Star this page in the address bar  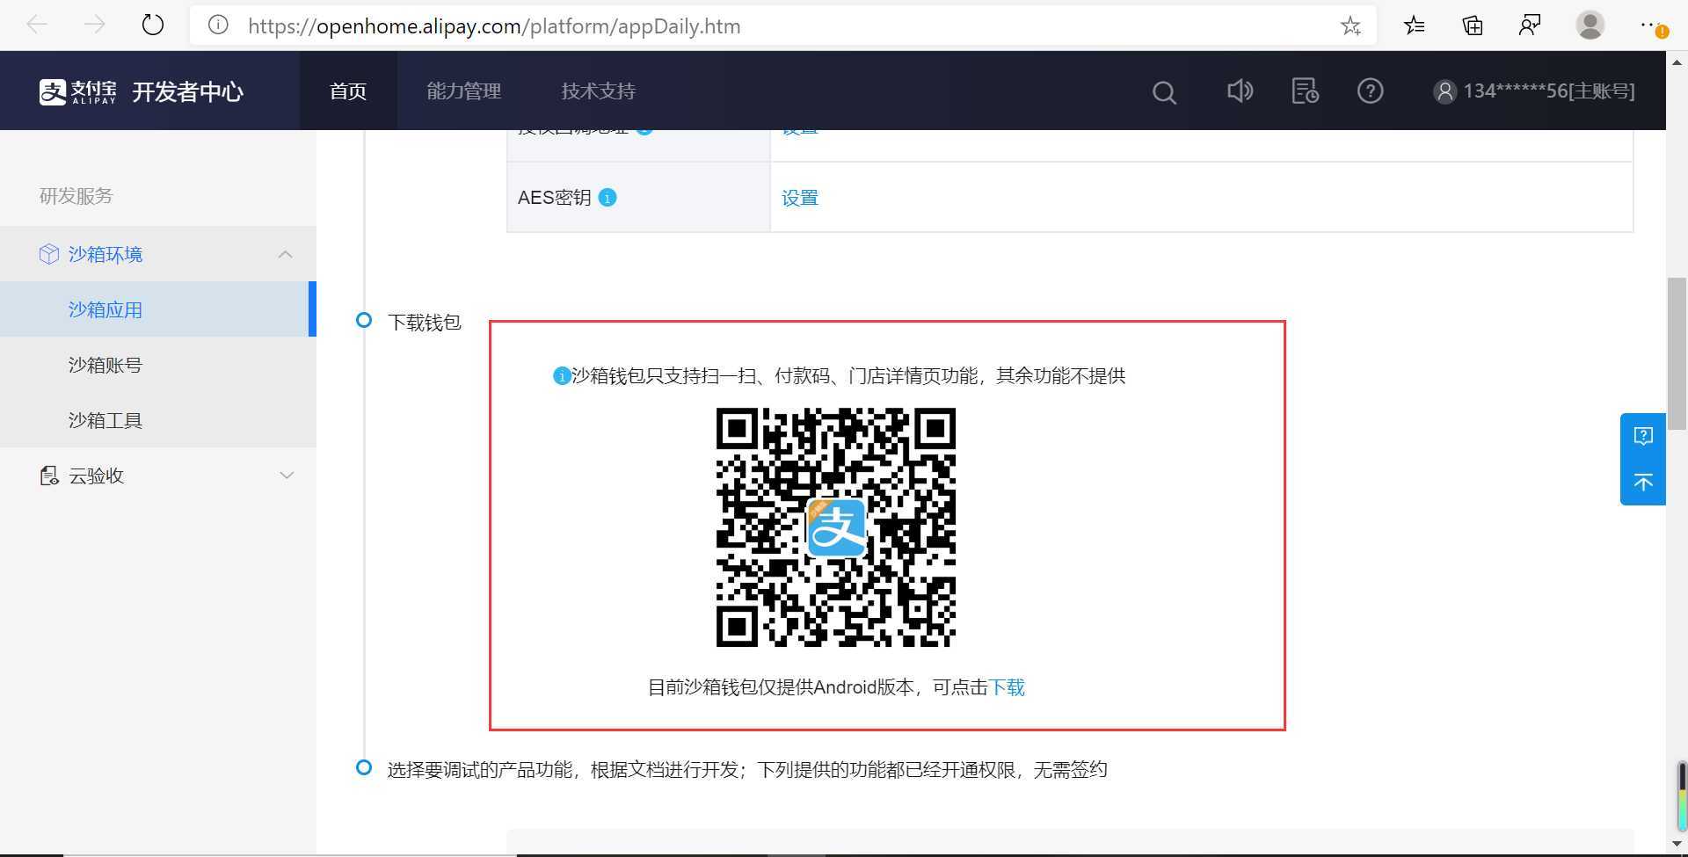(1350, 25)
